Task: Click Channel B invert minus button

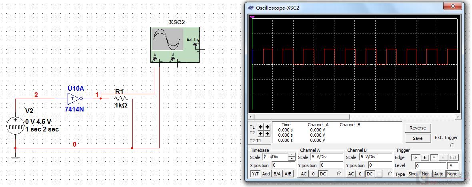Action: tap(379, 174)
